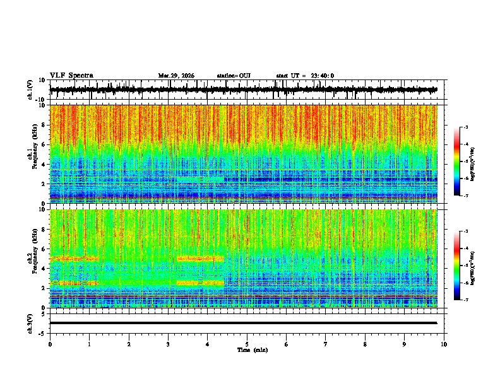This screenshot has width=500, height=386.
Task: Click the ch.2 "Frequency (kHz)" axis label
Action: (35, 251)
